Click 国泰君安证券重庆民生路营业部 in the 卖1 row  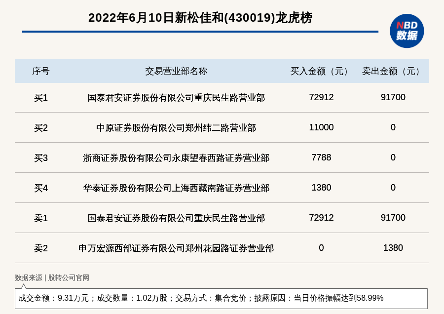pyautogui.click(x=176, y=218)
